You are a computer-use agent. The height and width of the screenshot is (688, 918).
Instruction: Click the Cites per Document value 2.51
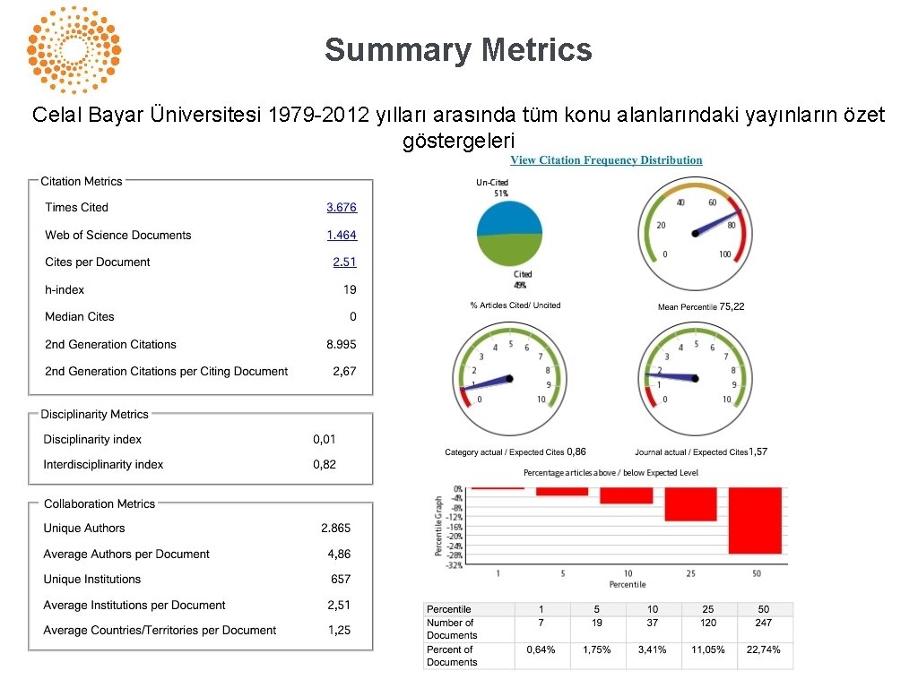coord(345,262)
